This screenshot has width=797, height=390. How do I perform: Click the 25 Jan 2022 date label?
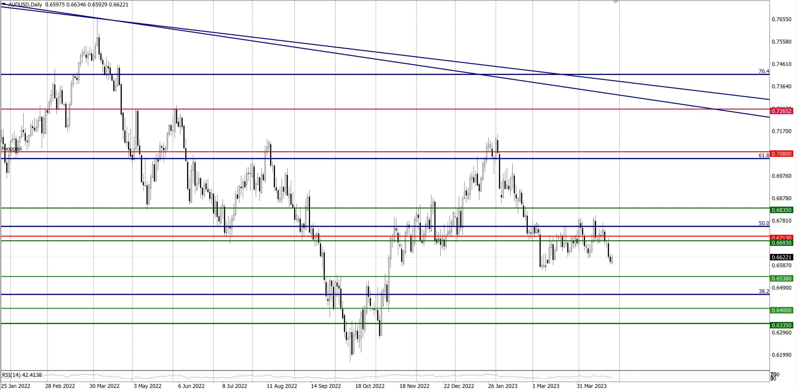pos(16,386)
